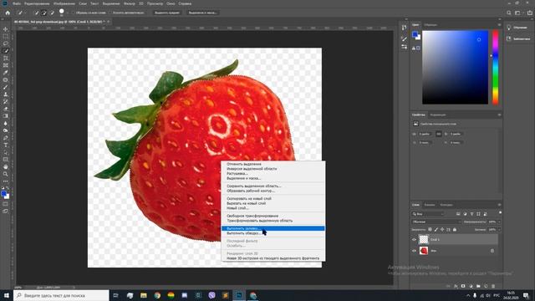The width and height of the screenshot is (535, 301).
Task: Open the search icon at top right
Action: (x=509, y=13)
